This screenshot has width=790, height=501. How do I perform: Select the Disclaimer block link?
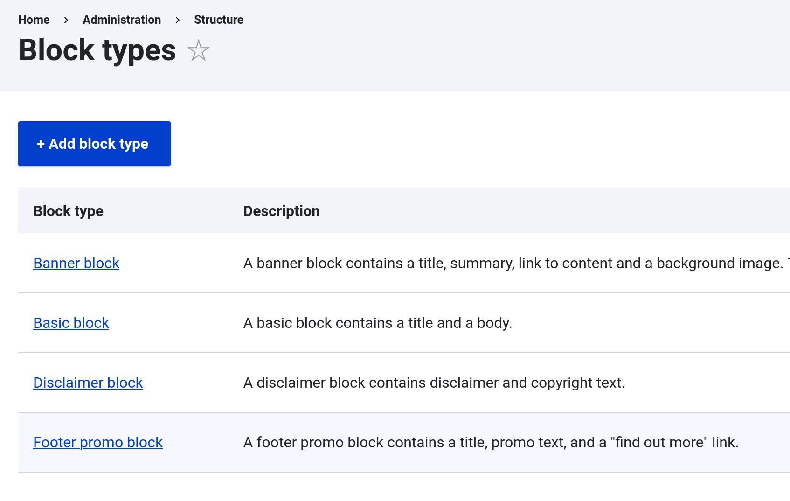coord(88,383)
